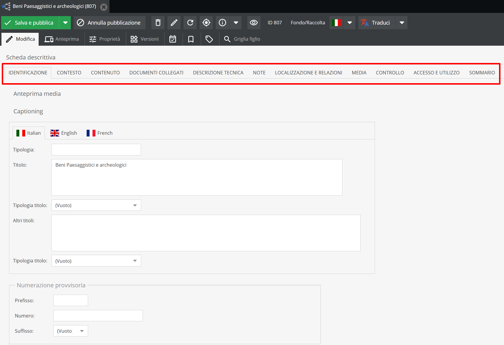
Task: Switch to CONTESTO tab
Action: pyautogui.click(x=69, y=73)
